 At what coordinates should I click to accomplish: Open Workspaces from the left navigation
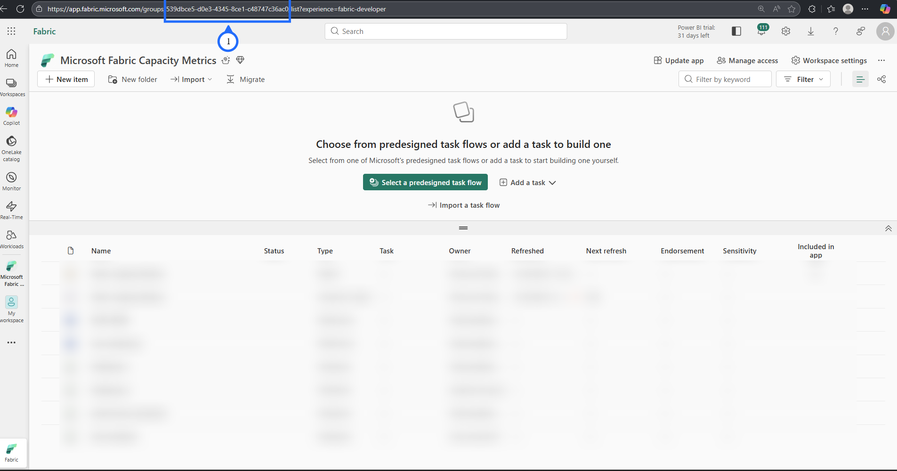tap(11, 87)
